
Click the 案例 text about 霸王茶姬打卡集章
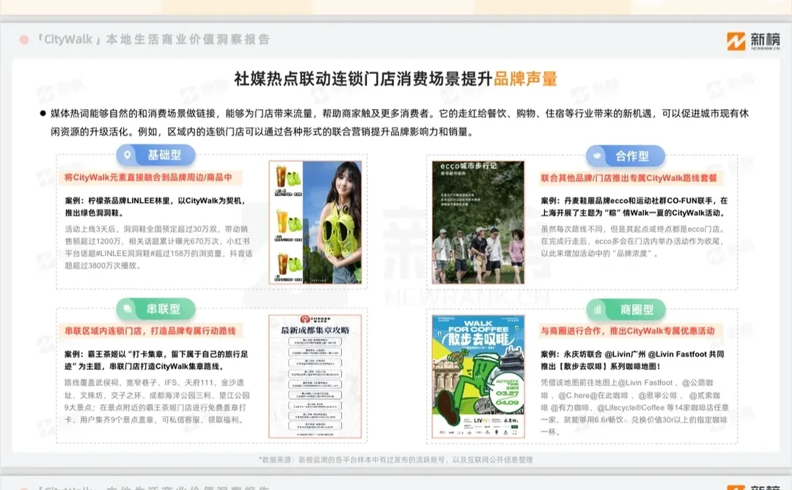pos(156,360)
